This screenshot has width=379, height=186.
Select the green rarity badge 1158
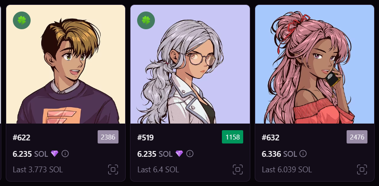233,137
